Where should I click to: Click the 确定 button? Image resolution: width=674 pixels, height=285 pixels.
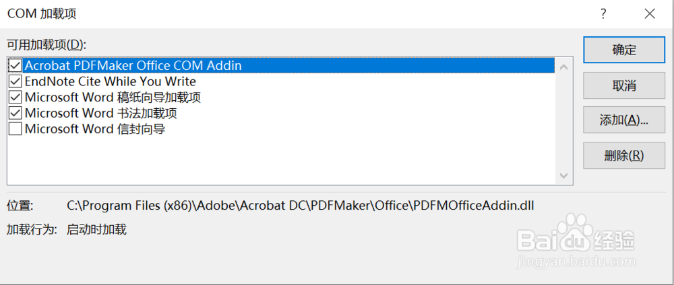(x=623, y=50)
